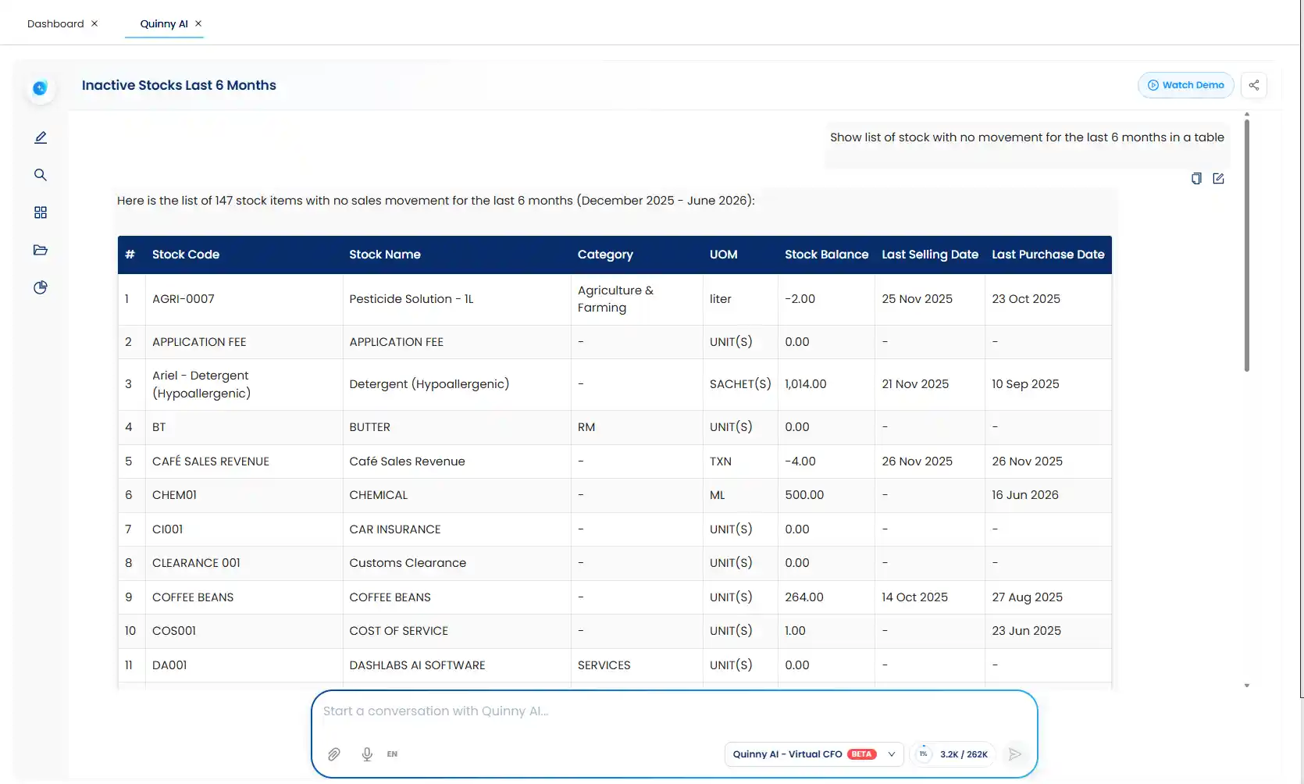Click the Watch Demo button

[1185, 85]
